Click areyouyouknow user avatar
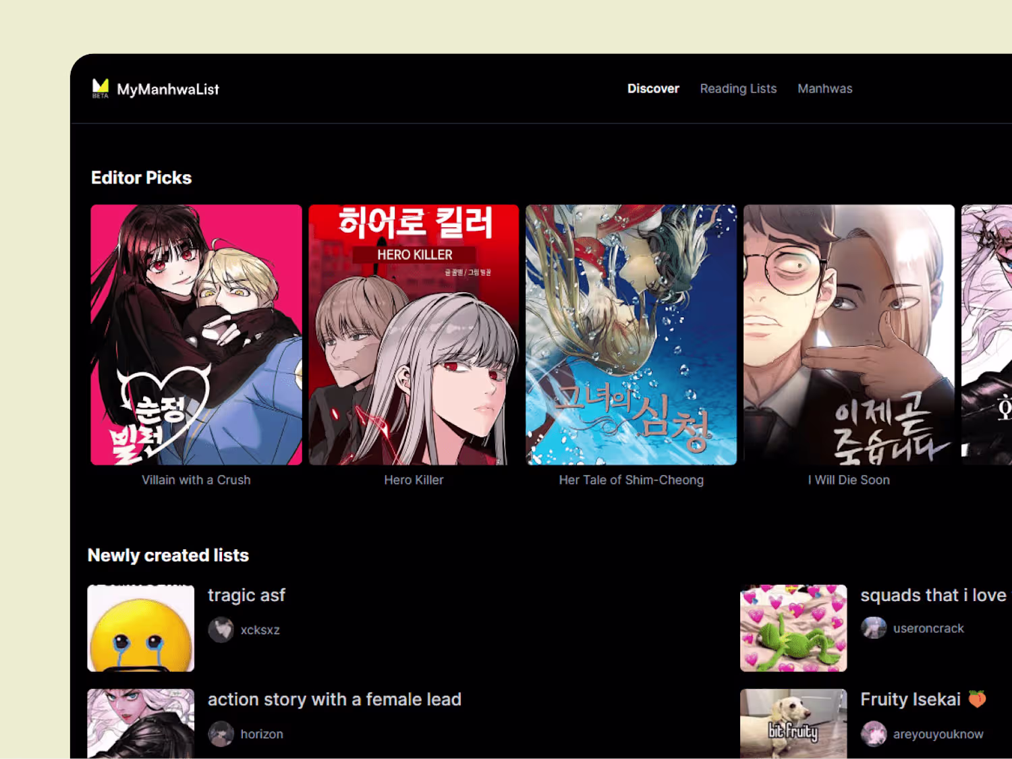The width and height of the screenshot is (1012, 759). pos(874,734)
